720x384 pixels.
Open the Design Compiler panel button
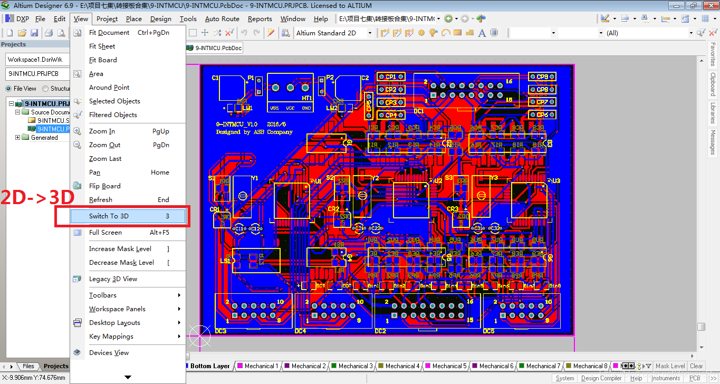point(601,378)
